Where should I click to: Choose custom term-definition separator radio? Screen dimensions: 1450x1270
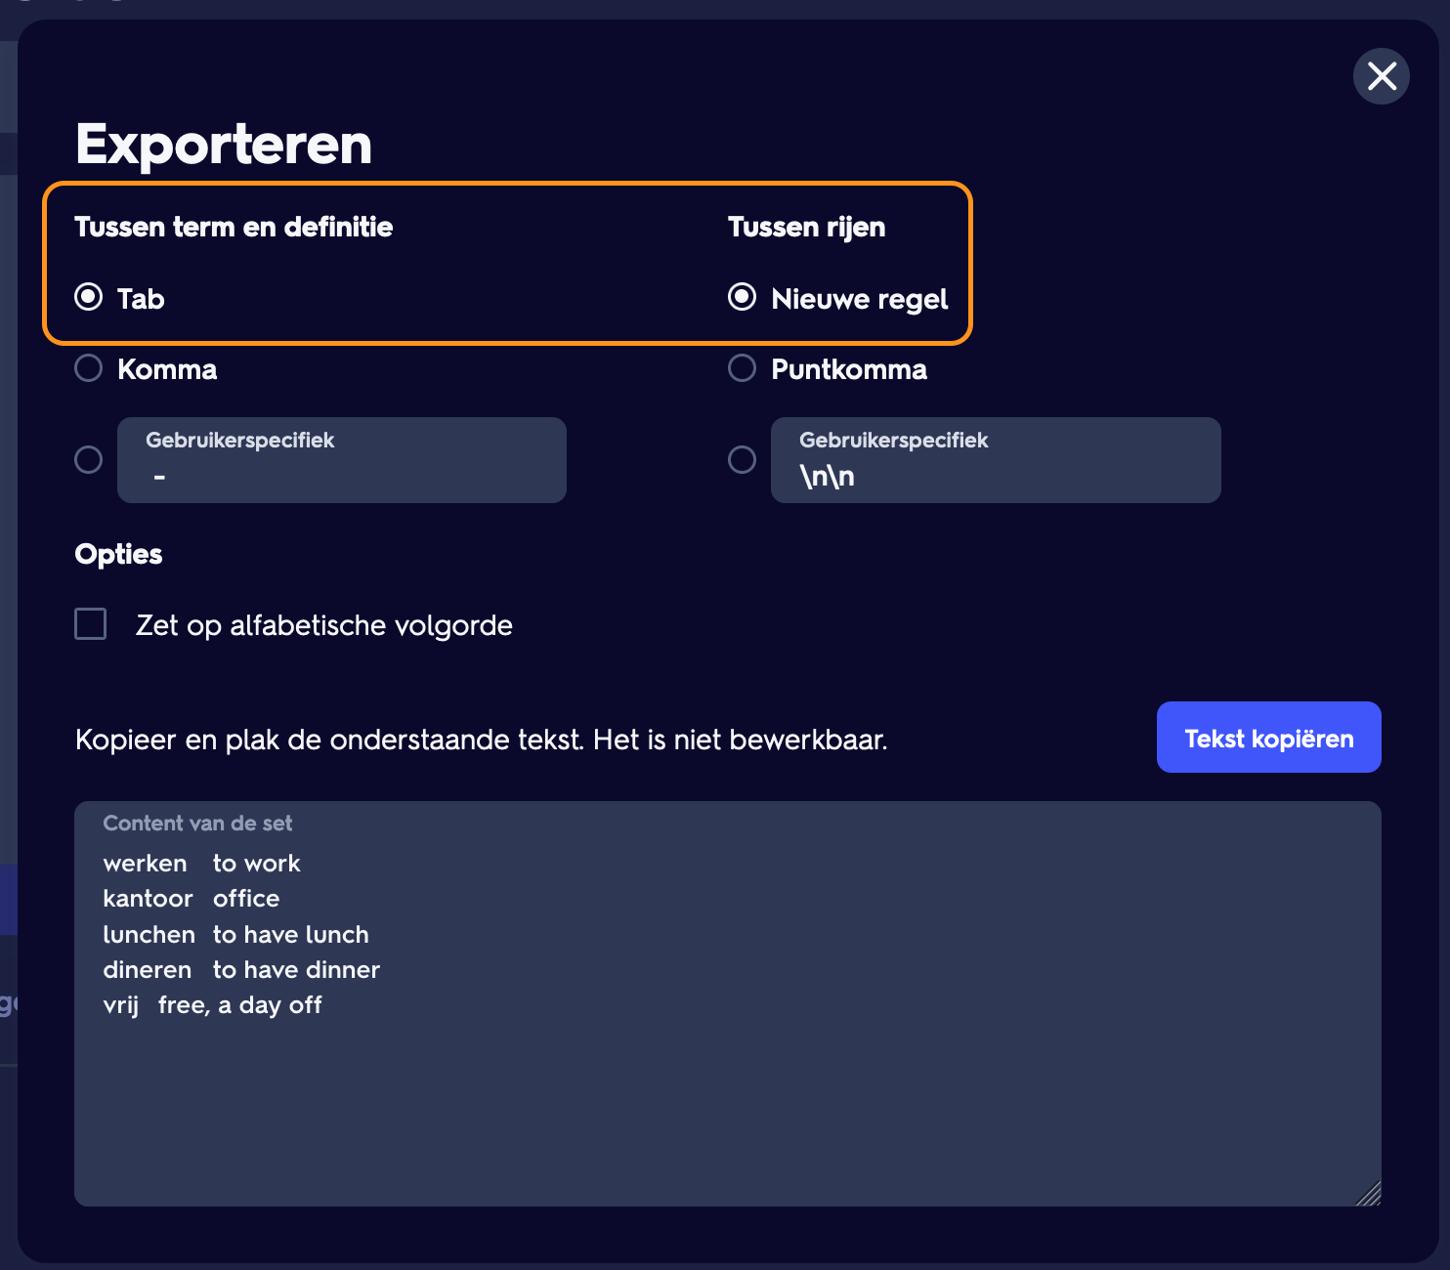(89, 459)
